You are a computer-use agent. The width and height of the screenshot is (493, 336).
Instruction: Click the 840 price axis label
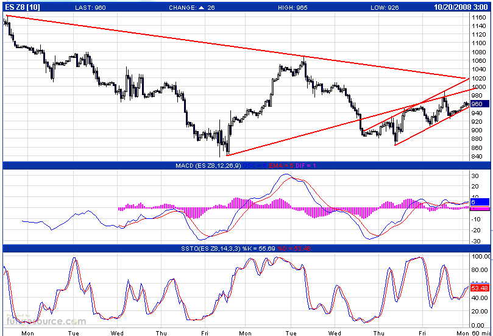click(x=477, y=156)
